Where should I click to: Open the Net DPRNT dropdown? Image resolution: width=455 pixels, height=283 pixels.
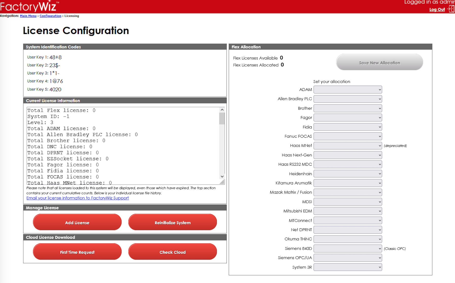(x=348, y=230)
